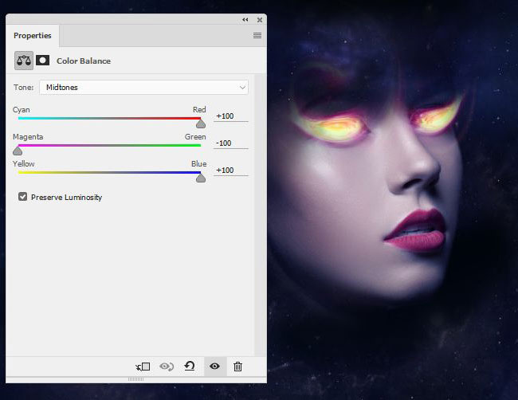The width and height of the screenshot is (518, 400).
Task: Click the panel bottom resize grip
Action: tap(135, 379)
